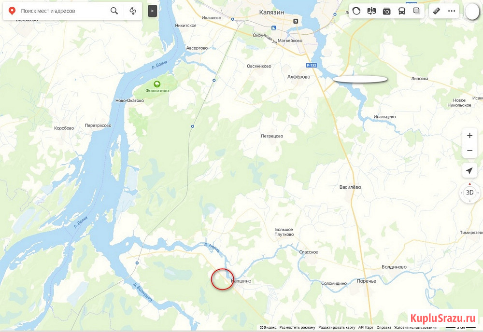Select the ruler measuring tool
Image resolution: width=483 pixels, height=332 pixels.
tap(437, 11)
